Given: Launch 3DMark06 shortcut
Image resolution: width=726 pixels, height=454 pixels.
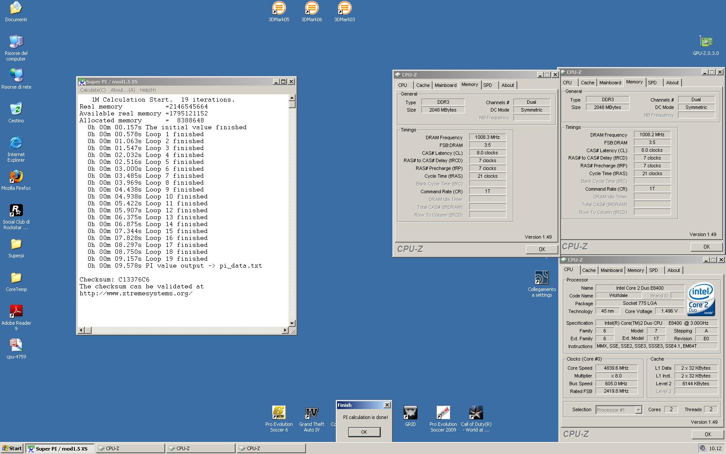Looking at the screenshot, I should pyautogui.click(x=312, y=12).
